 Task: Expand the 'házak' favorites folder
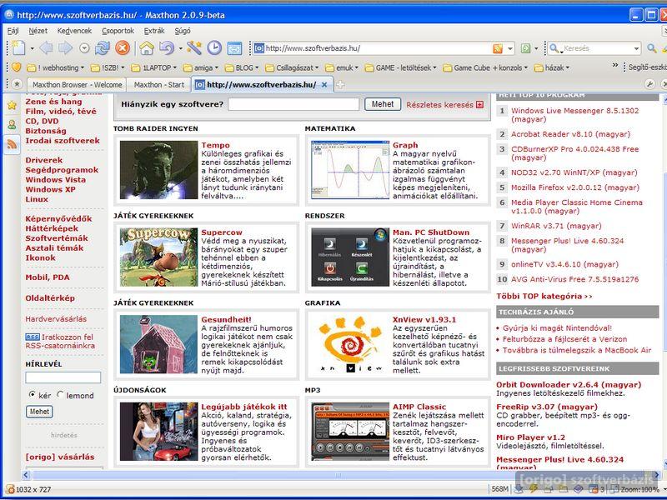tap(552, 67)
